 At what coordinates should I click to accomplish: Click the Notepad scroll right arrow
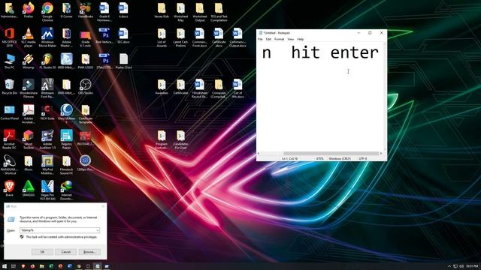point(381,153)
